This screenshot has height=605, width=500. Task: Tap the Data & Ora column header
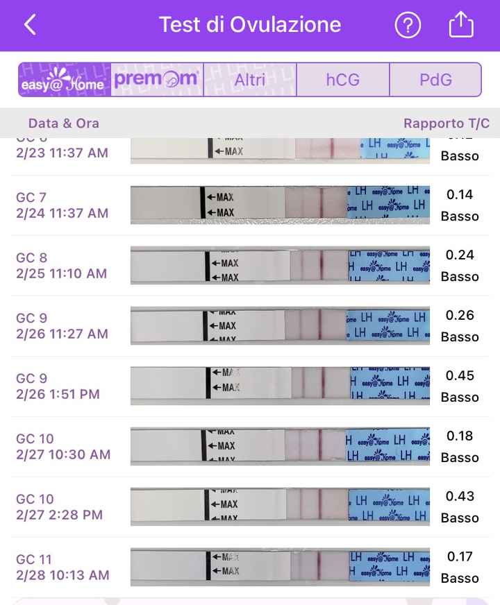(x=64, y=123)
